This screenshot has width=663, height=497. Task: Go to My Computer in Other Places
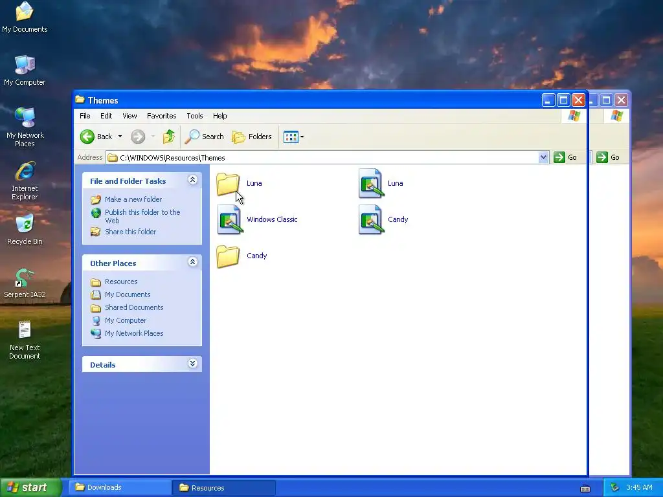(119, 320)
